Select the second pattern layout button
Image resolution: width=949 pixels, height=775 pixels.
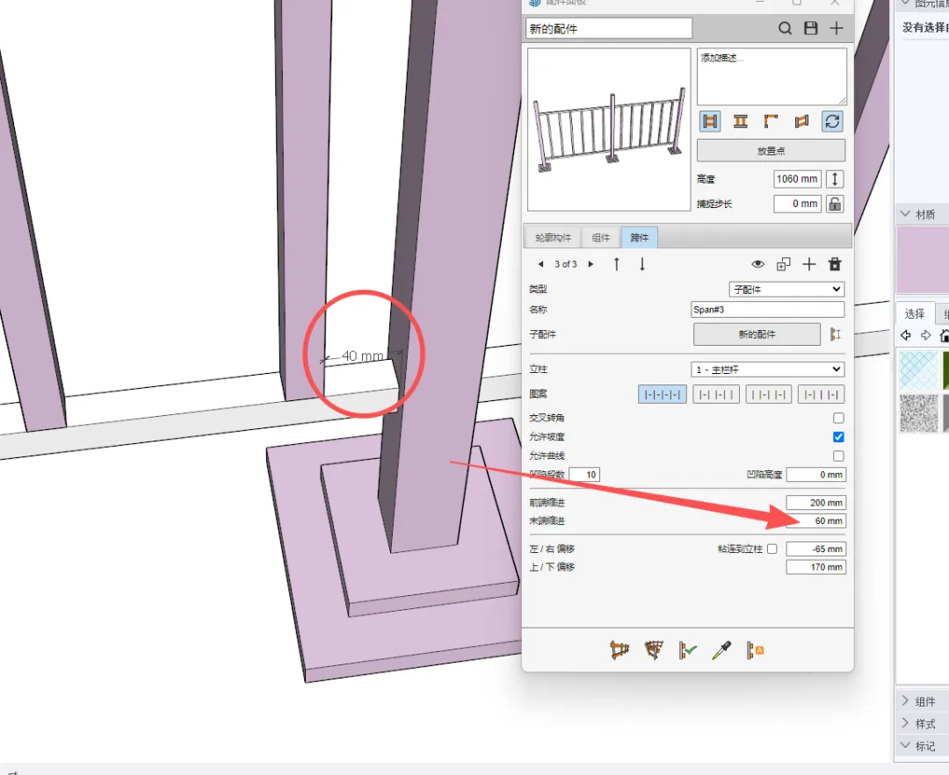(x=715, y=395)
